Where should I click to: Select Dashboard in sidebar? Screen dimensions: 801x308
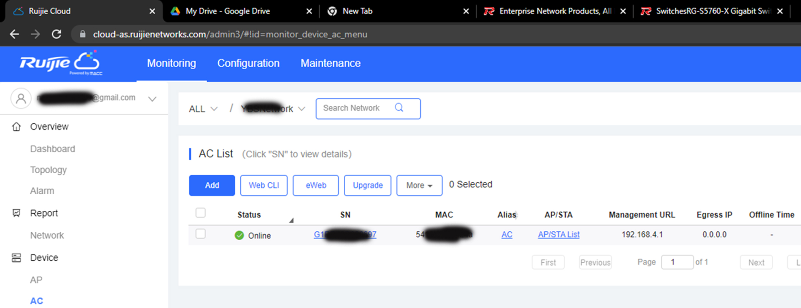(53, 149)
